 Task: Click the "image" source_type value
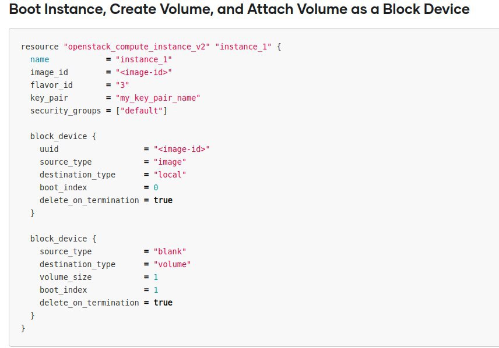click(x=170, y=162)
